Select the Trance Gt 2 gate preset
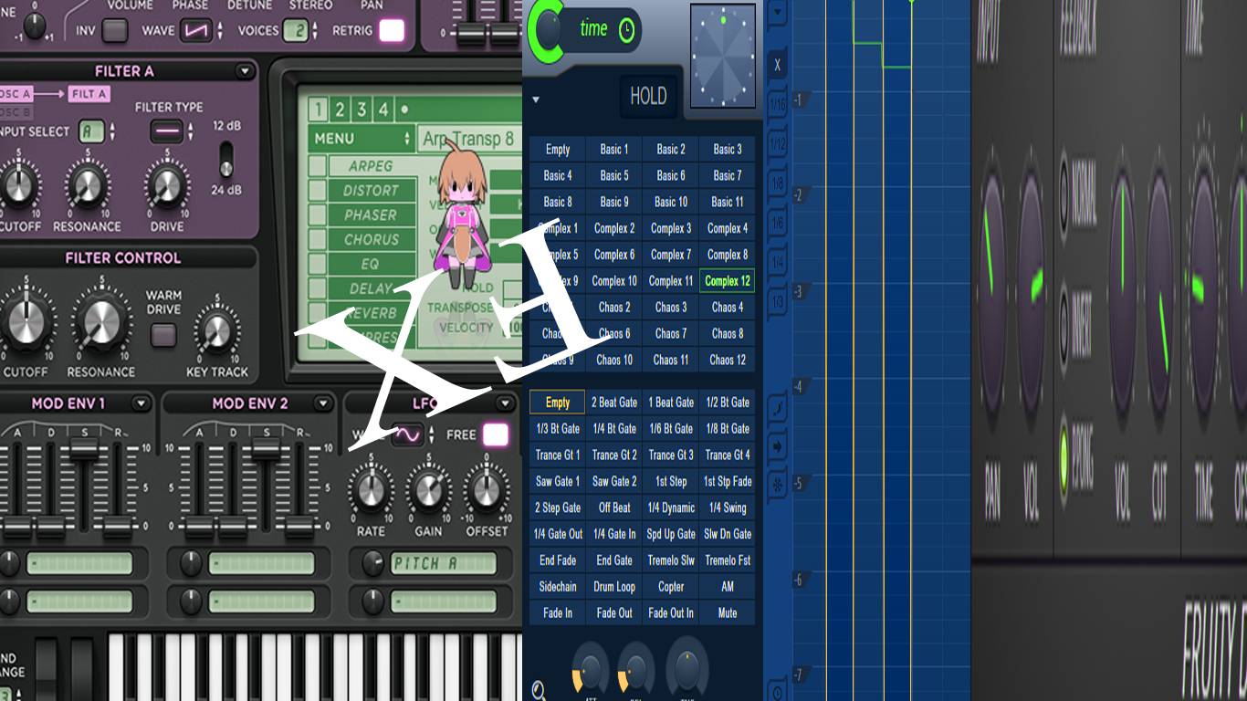Screen dimensions: 1247x701 click(x=614, y=455)
